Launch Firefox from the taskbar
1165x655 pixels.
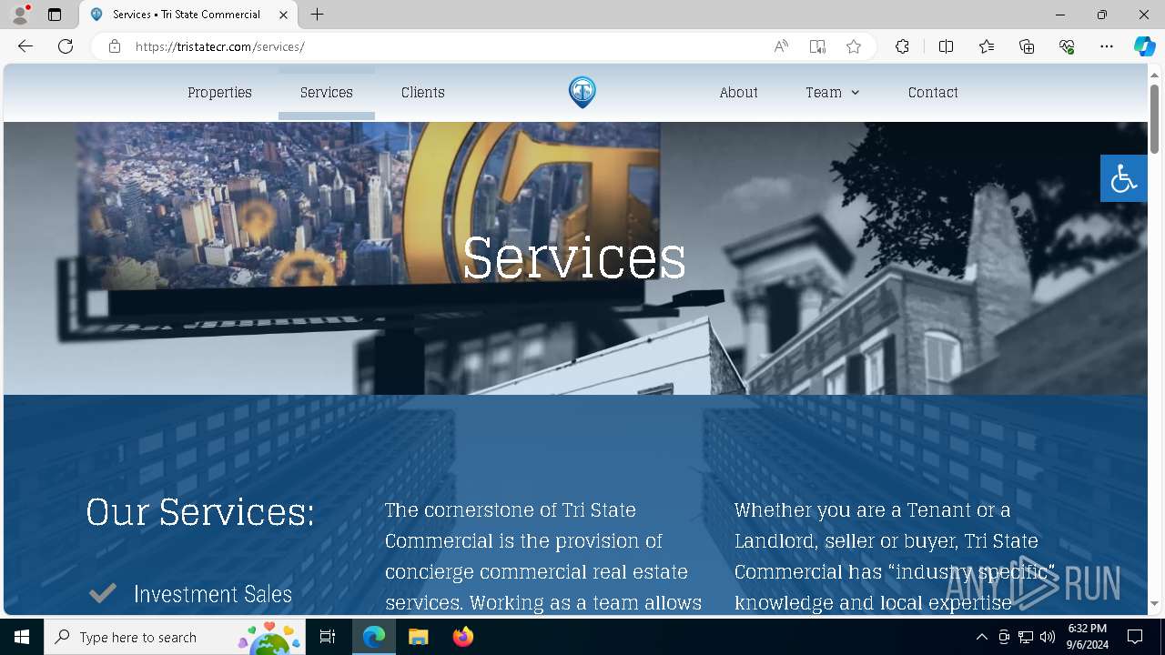click(462, 637)
